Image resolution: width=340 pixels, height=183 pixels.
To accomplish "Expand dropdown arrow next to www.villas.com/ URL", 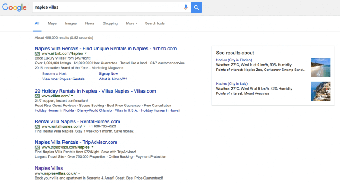I will [x=72, y=96].
